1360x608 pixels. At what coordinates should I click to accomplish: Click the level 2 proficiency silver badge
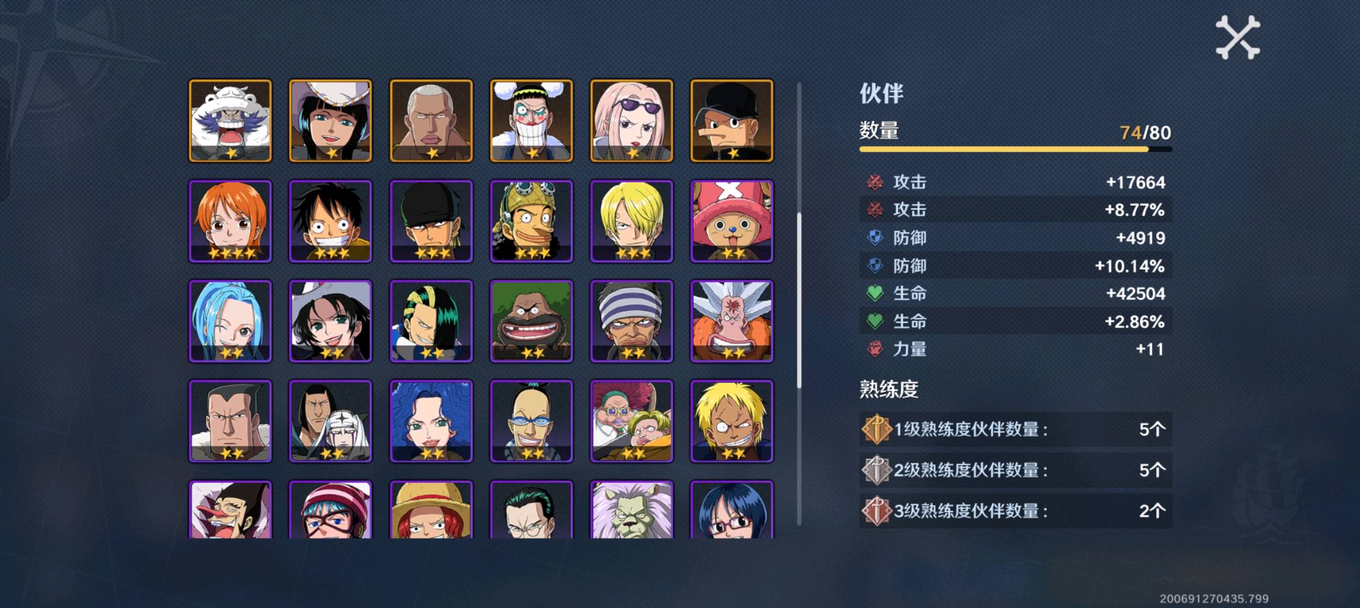(x=876, y=470)
